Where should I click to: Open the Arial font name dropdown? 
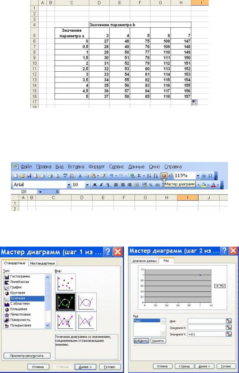tap(69, 185)
